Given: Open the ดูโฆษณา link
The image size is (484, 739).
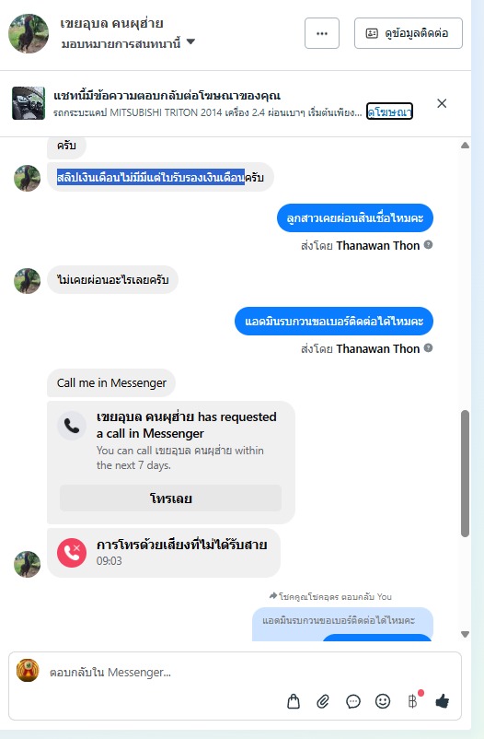Looking at the screenshot, I should tap(389, 111).
